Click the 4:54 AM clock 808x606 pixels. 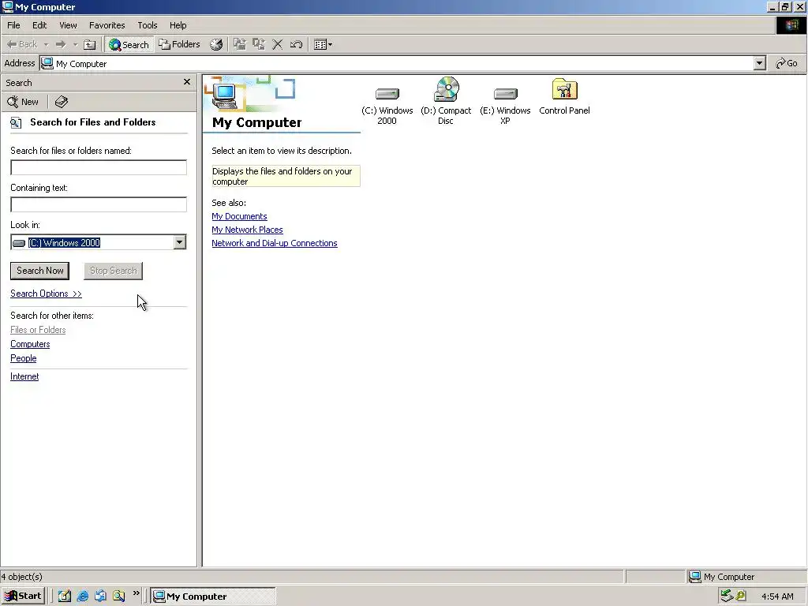(777, 597)
